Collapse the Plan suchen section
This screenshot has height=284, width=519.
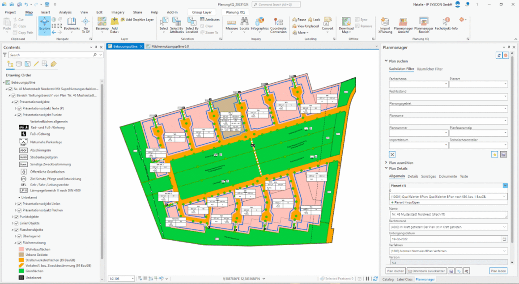coord(386,61)
